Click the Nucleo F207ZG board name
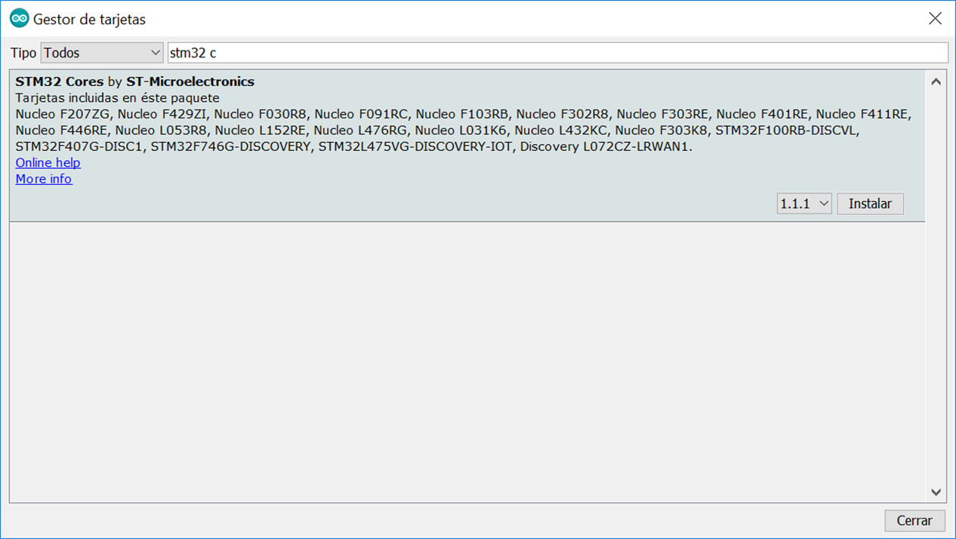Viewport: 956px width, 539px height. 63,114
